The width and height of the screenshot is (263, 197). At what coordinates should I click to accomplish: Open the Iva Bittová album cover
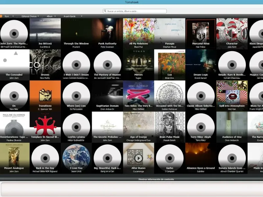coord(45,33)
